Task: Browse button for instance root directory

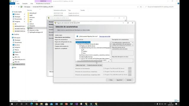Action: coord(130,68)
